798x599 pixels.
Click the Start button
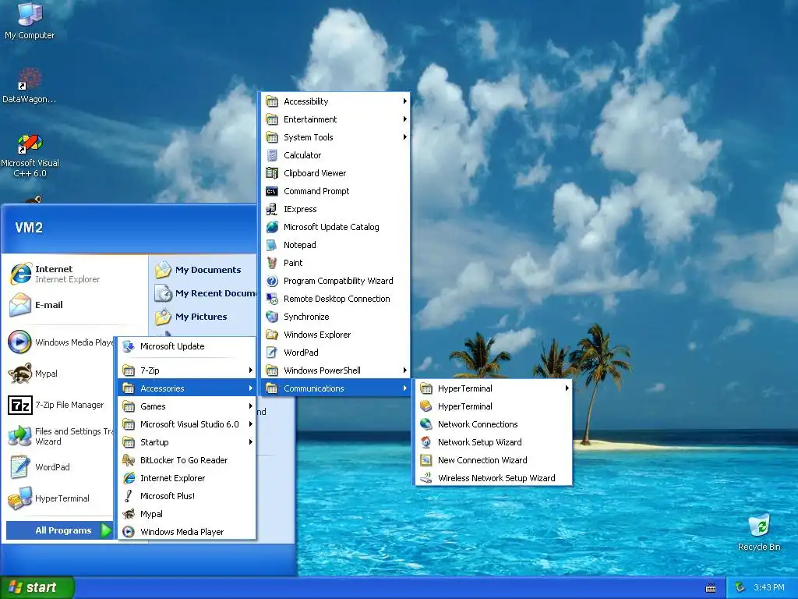pos(37,587)
